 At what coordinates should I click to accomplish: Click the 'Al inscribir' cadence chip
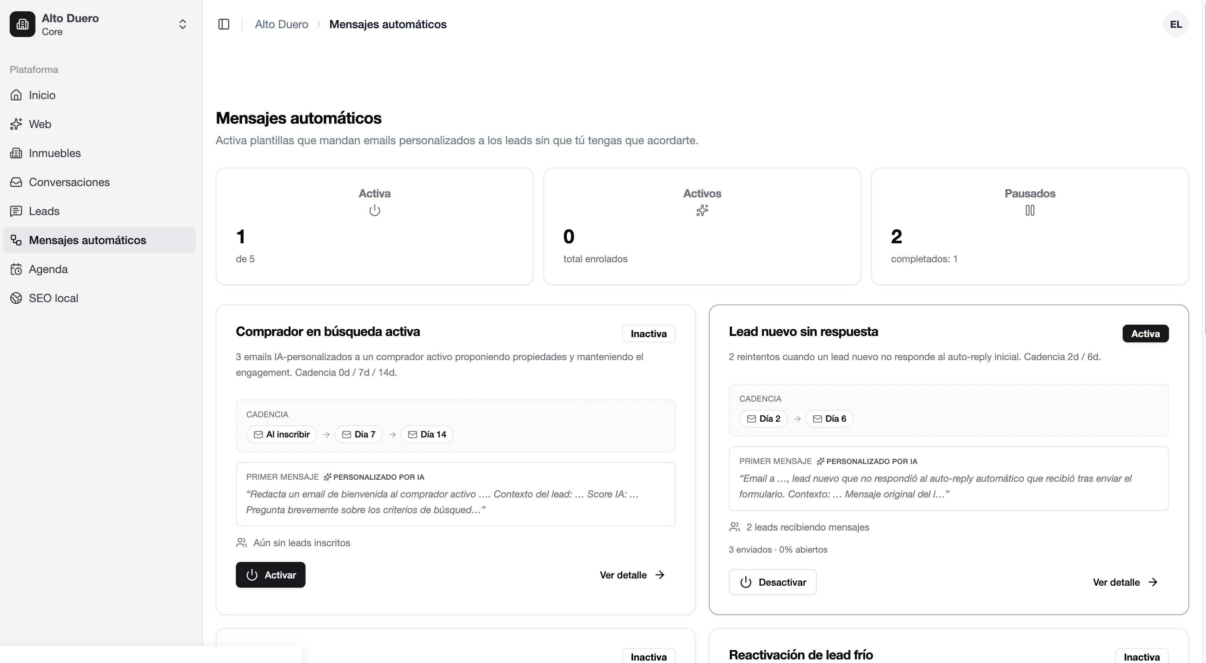[x=281, y=434]
